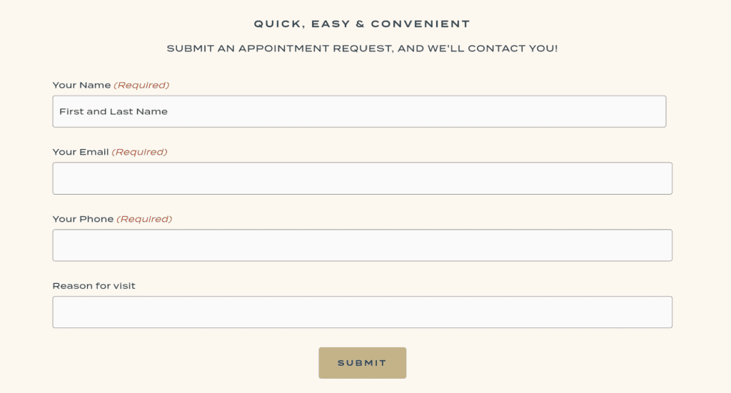Click the Required marker beside Your Name

point(141,86)
